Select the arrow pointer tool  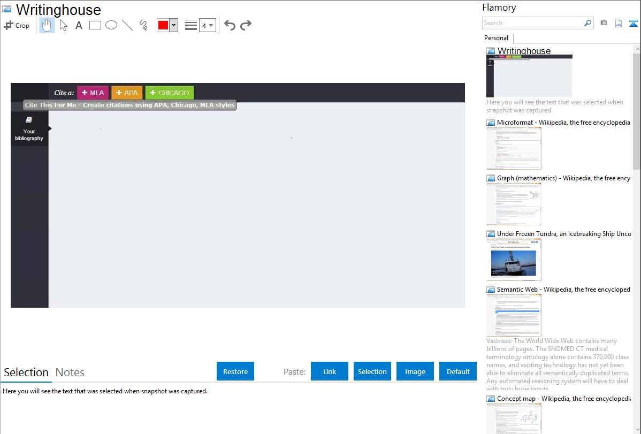pyautogui.click(x=63, y=25)
